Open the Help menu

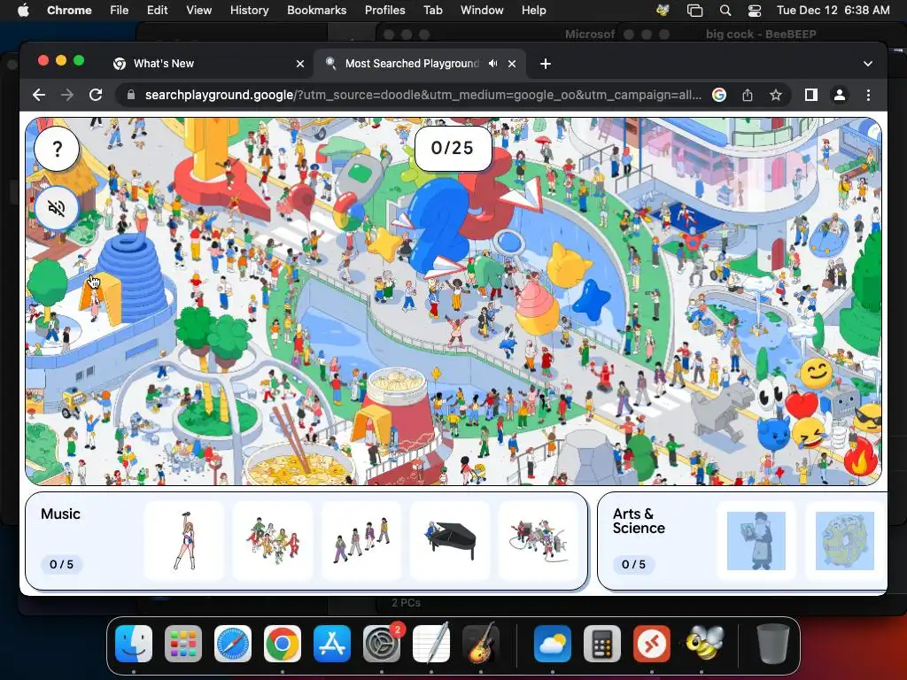[x=533, y=10]
